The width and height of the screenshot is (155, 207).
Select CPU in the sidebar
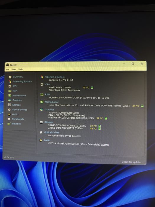15,86
